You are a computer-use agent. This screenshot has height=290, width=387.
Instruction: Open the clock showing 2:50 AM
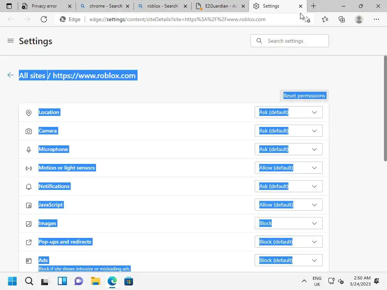(360, 281)
